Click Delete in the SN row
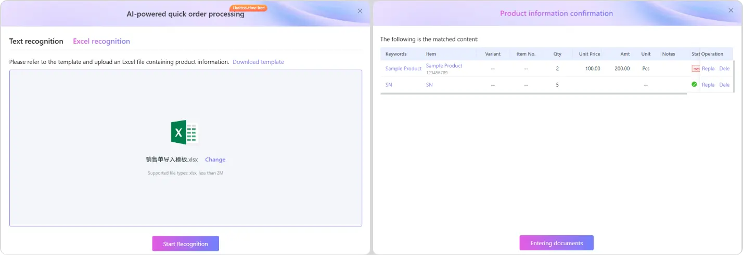Image resolution: width=743 pixels, height=255 pixels. [x=724, y=85]
